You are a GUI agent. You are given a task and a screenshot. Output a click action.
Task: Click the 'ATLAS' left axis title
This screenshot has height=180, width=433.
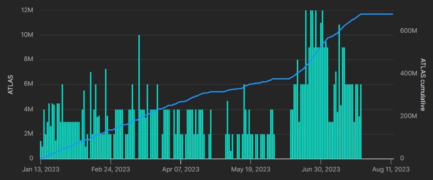pos(11,84)
